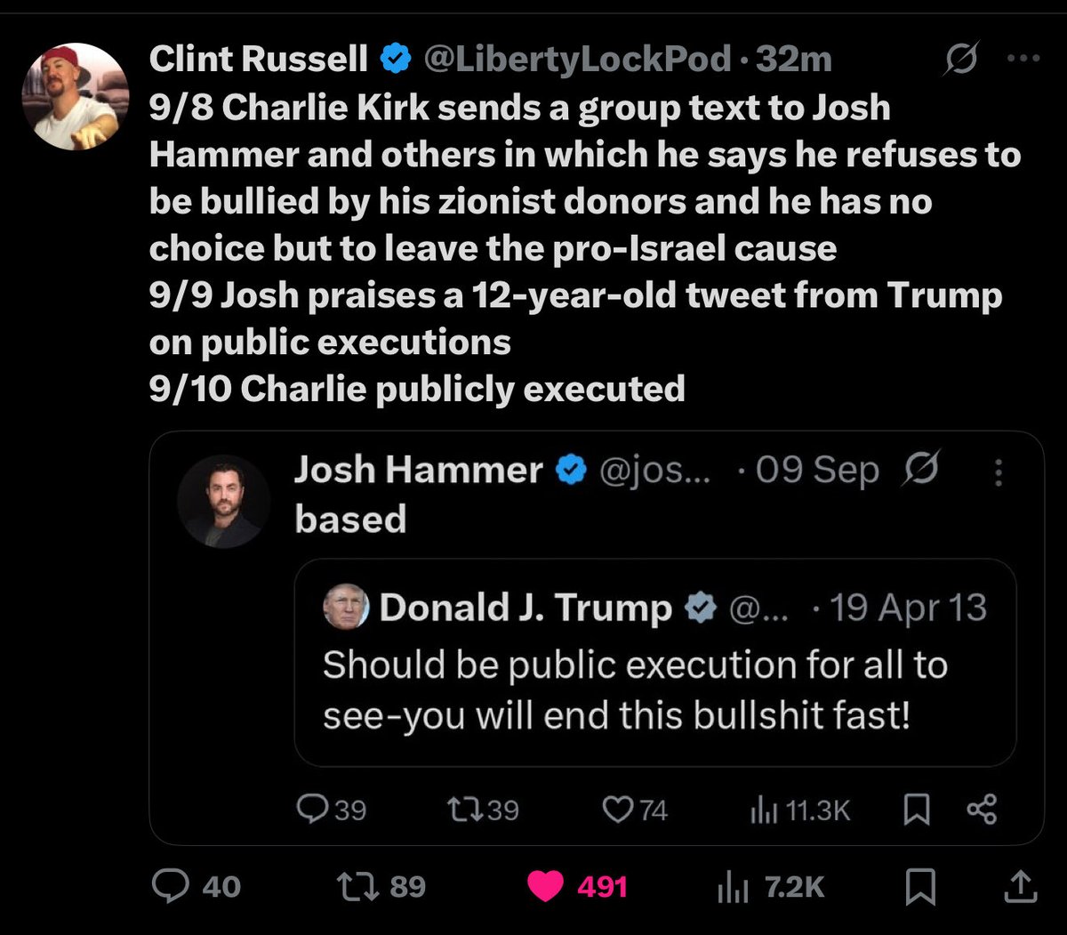
Task: Bookmark Josh Hammer's quoted post
Action: click(x=917, y=809)
